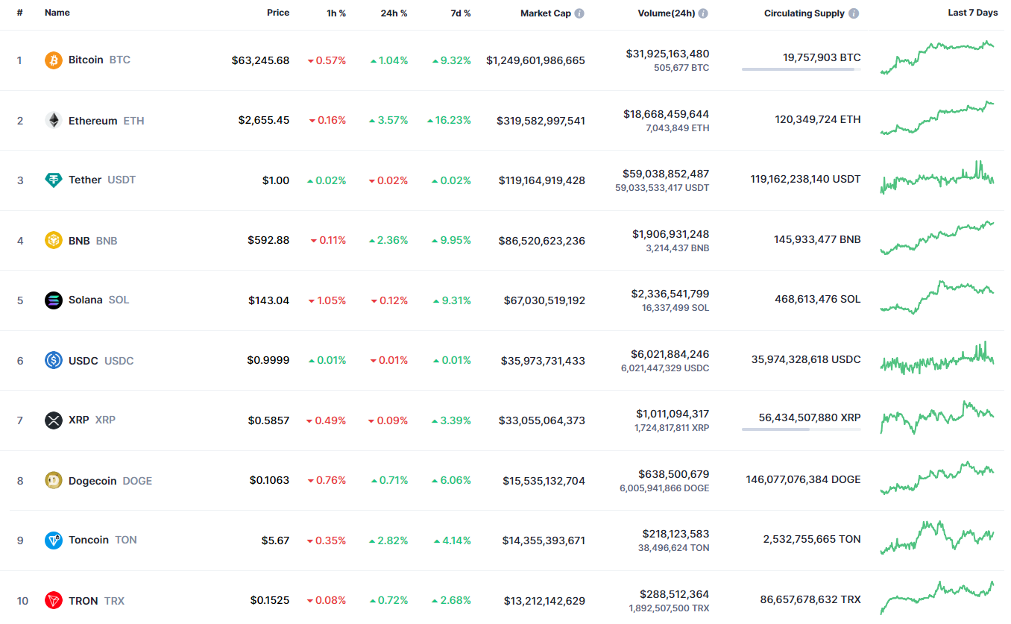Click the Dogecoin logo icon
The height and width of the screenshot is (624, 1011).
tap(53, 481)
